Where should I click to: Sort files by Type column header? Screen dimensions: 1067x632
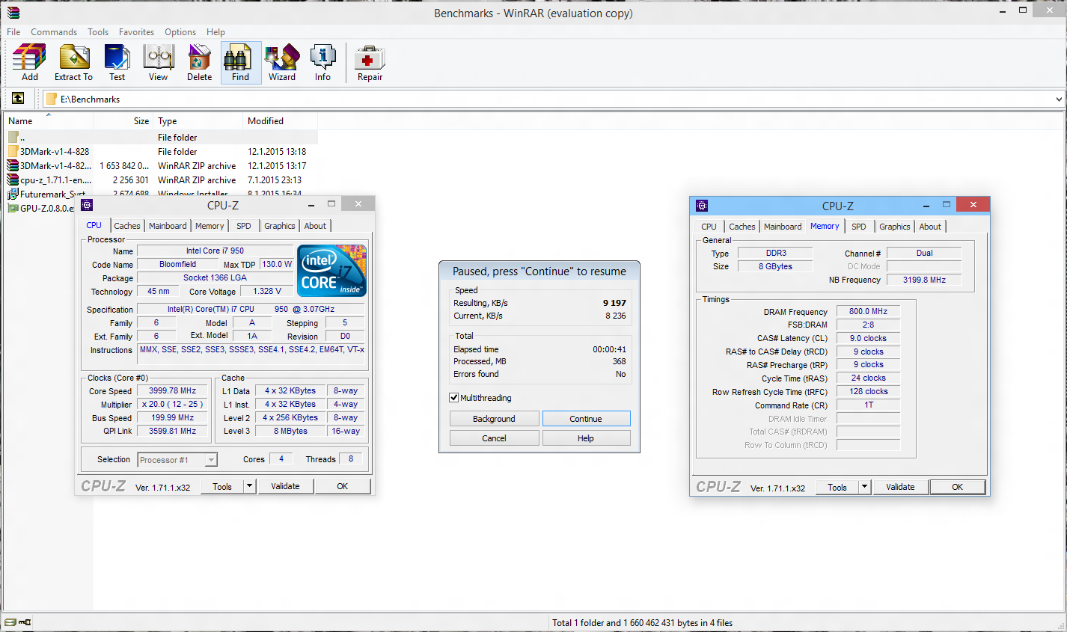pos(198,120)
